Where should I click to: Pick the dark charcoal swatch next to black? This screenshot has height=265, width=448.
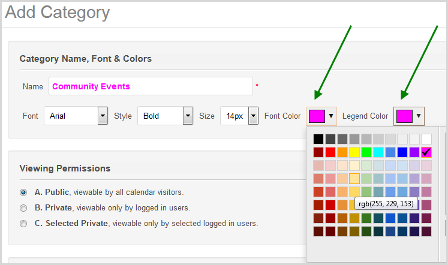pyautogui.click(x=330, y=139)
